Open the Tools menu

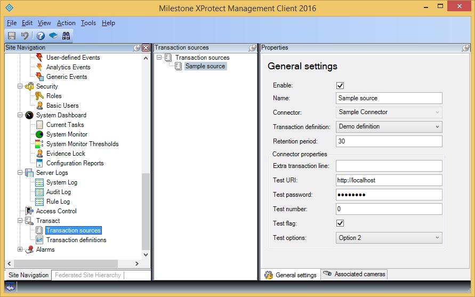[88, 23]
